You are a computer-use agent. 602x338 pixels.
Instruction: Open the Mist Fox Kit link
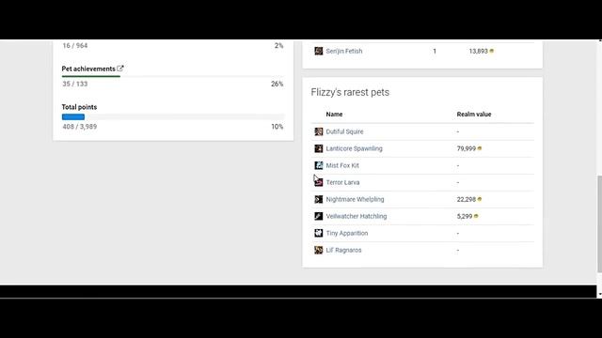(342, 165)
